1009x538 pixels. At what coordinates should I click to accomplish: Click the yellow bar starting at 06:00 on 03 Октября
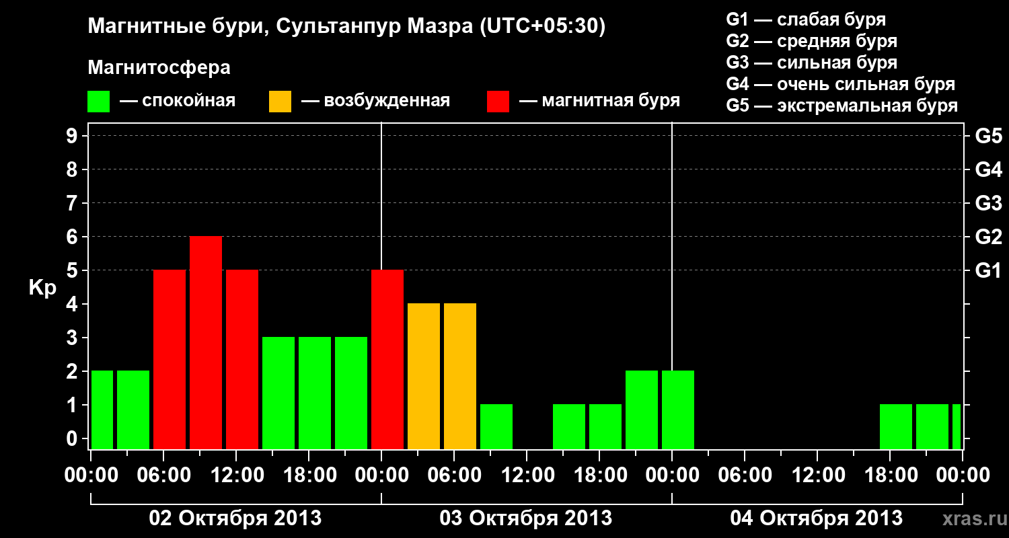click(460, 377)
